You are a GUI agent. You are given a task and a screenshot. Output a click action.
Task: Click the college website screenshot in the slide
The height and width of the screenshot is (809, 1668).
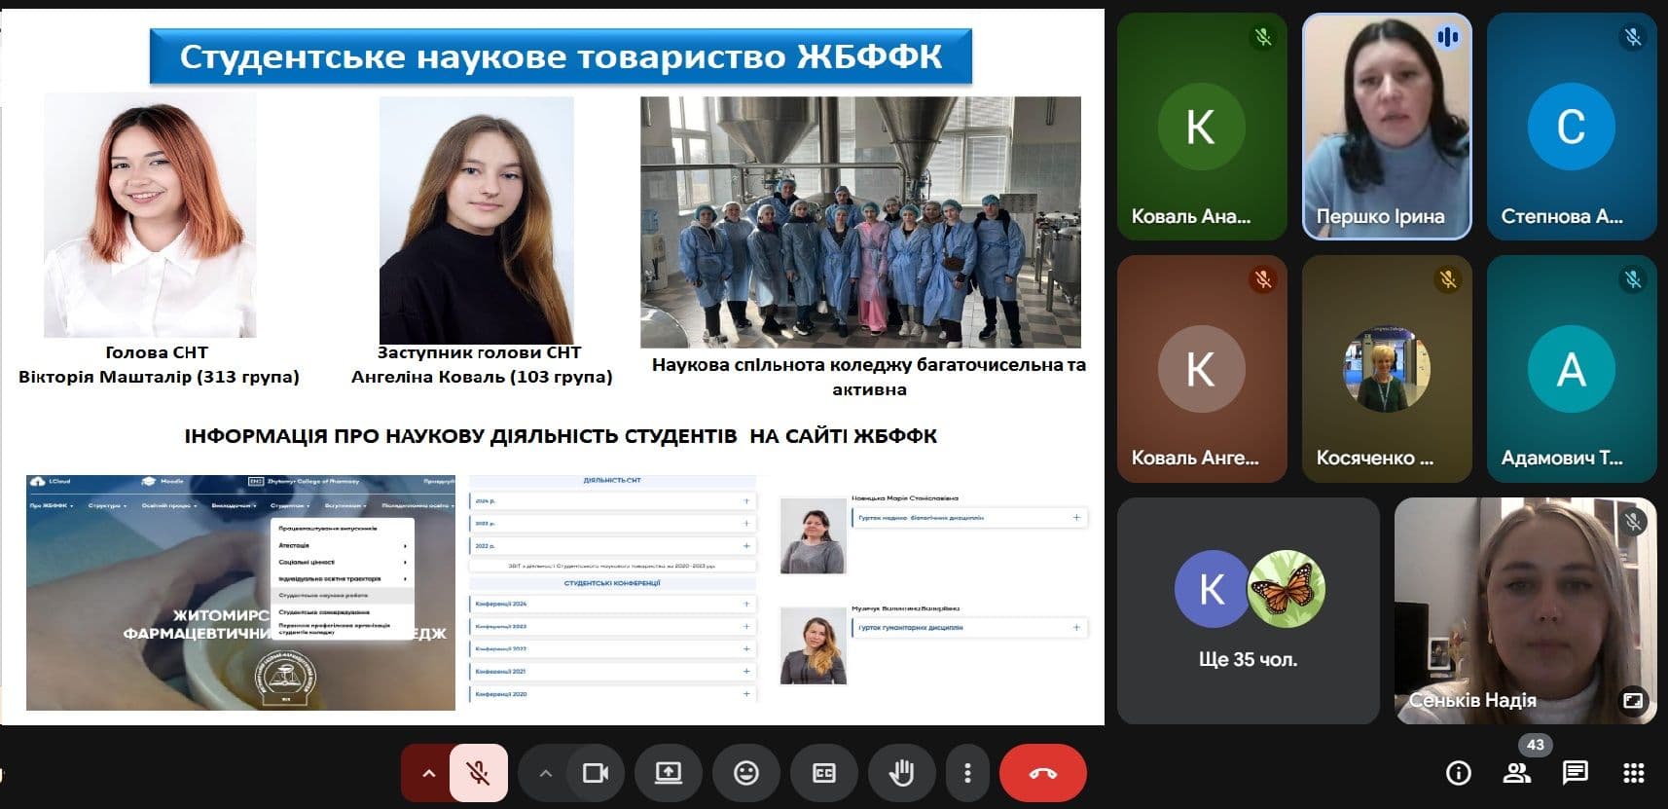[240, 592]
